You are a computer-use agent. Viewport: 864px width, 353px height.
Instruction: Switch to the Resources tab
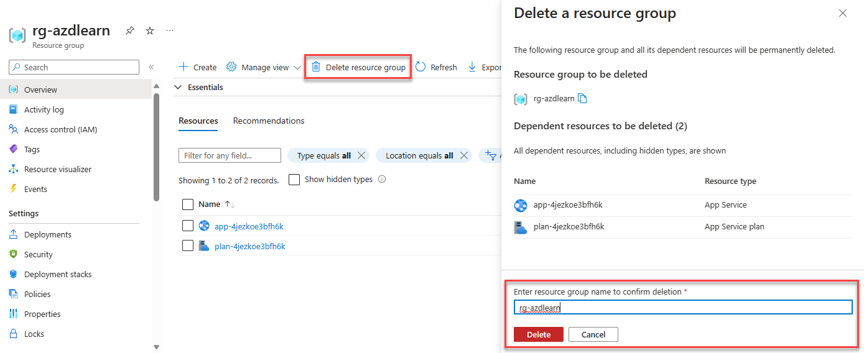pos(198,121)
